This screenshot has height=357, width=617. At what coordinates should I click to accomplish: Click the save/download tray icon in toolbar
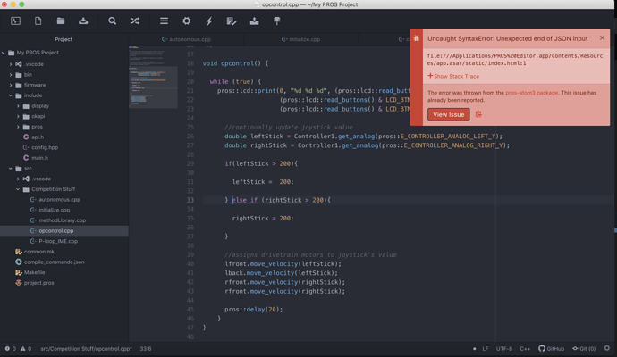83,21
